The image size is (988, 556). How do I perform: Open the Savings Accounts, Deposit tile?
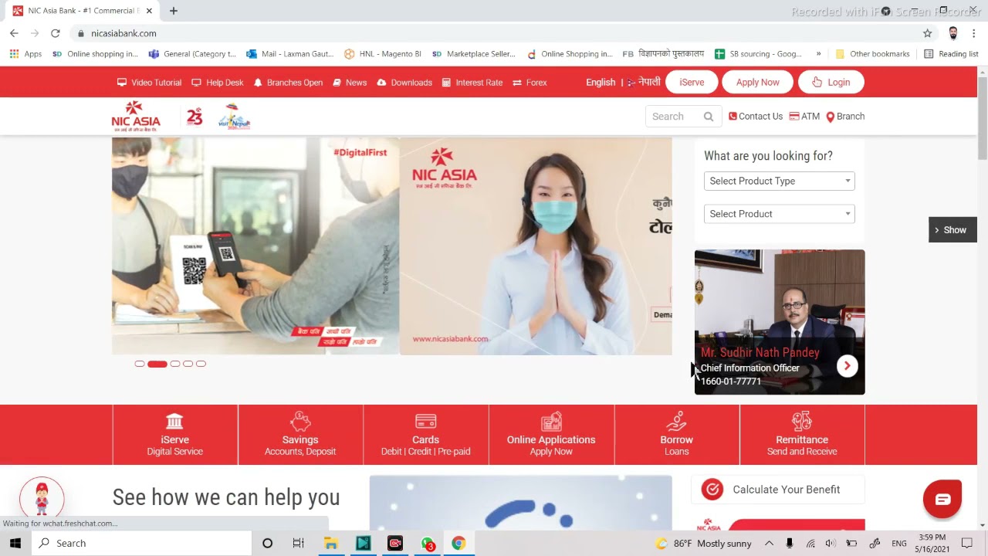point(300,435)
